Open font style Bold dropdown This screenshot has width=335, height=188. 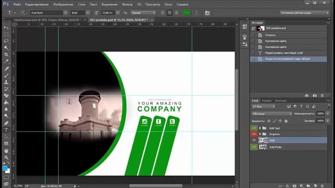[x=87, y=13]
